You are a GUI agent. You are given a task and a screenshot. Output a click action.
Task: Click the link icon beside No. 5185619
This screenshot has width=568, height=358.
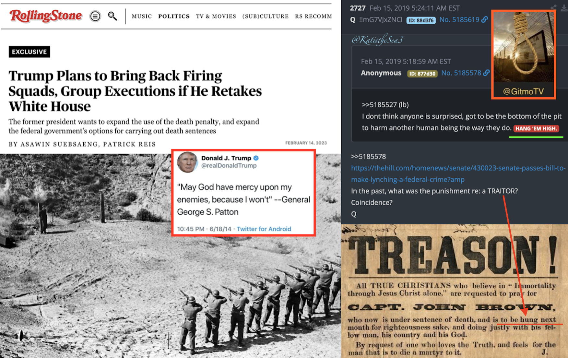pos(484,19)
